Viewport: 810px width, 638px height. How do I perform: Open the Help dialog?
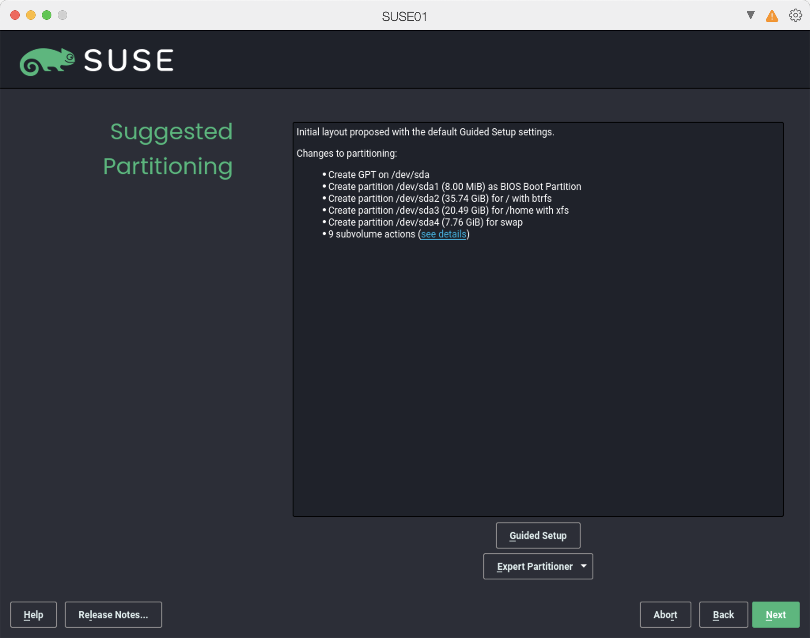(33, 615)
